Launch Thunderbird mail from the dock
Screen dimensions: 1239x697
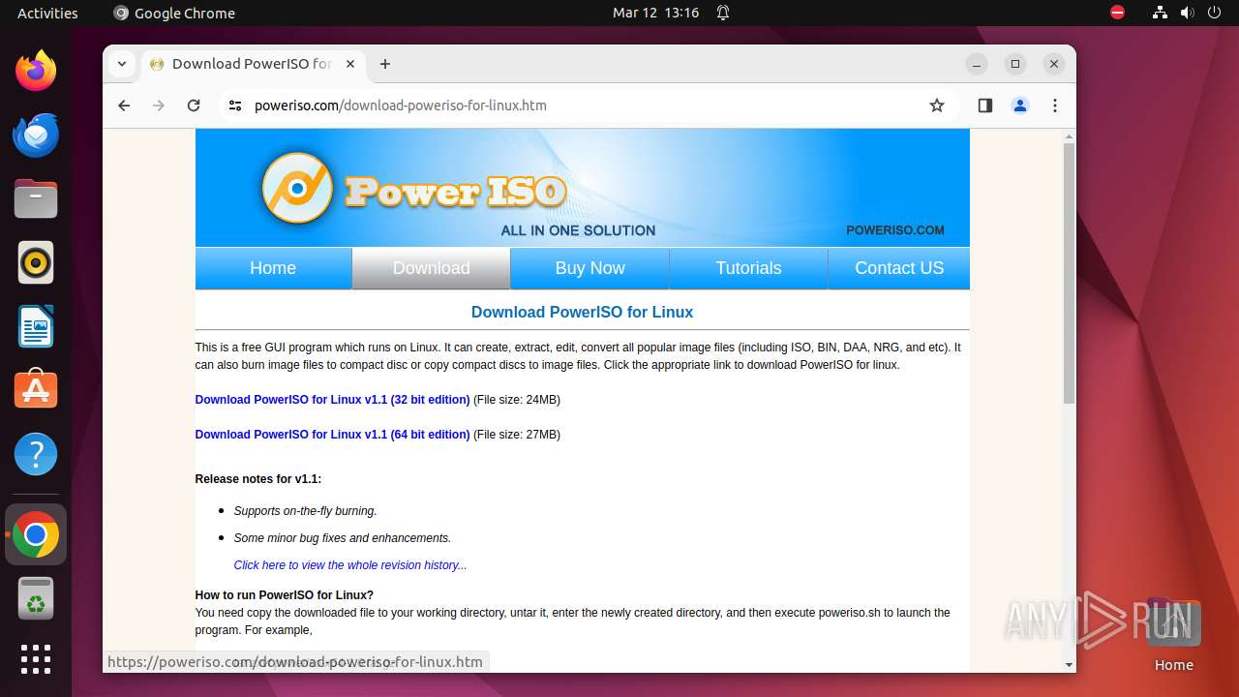click(x=36, y=135)
